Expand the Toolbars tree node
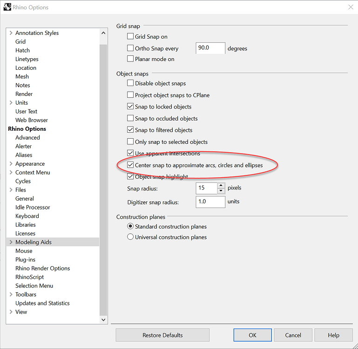 click(x=11, y=295)
